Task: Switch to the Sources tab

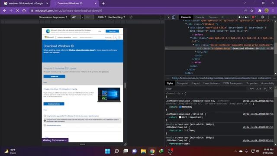Action: click(x=213, y=17)
